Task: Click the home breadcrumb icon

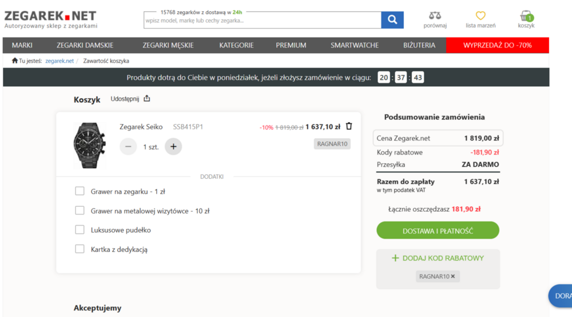Action: [15, 61]
